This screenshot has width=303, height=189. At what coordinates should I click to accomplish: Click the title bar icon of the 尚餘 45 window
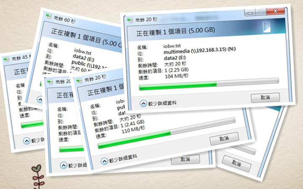coord(6,59)
